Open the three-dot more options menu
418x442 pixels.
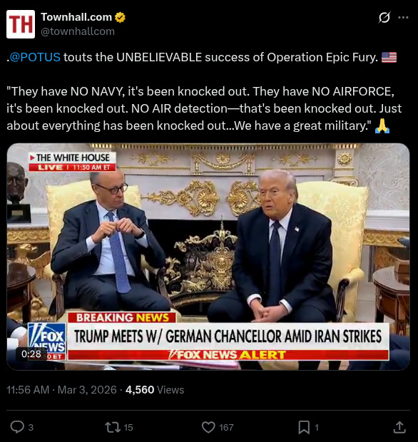[403, 18]
